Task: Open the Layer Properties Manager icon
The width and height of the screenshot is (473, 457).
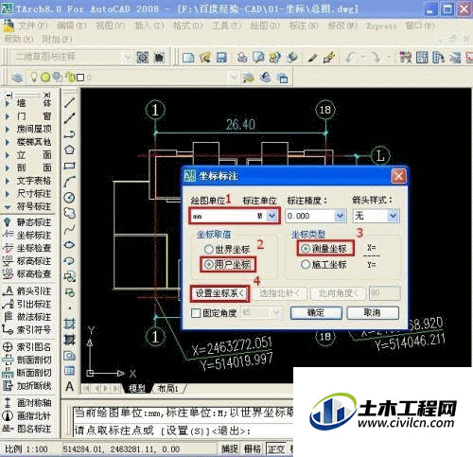Action: click(x=17, y=78)
